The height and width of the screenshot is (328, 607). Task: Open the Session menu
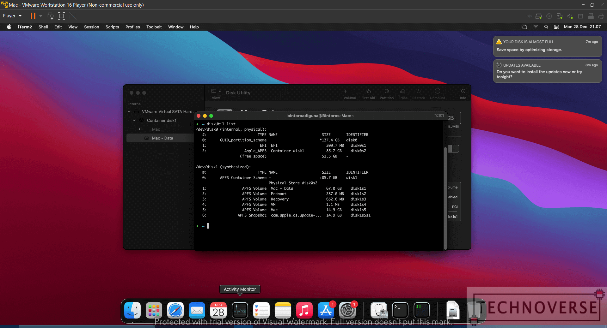(91, 27)
